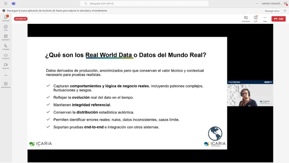Open Calendar in the sidebar

tap(6, 37)
